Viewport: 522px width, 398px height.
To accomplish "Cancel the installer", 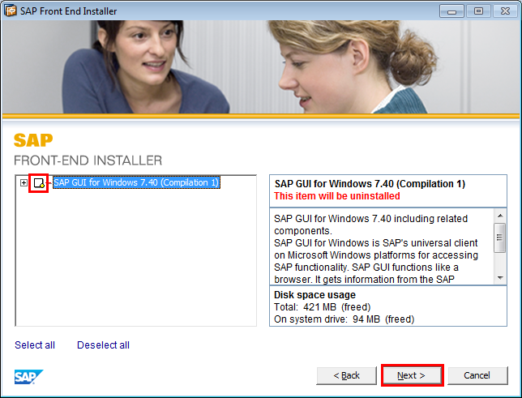I will click(x=477, y=375).
